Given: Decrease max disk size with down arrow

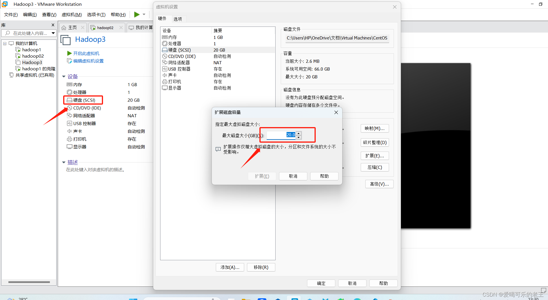Looking at the screenshot, I should click(x=299, y=137).
